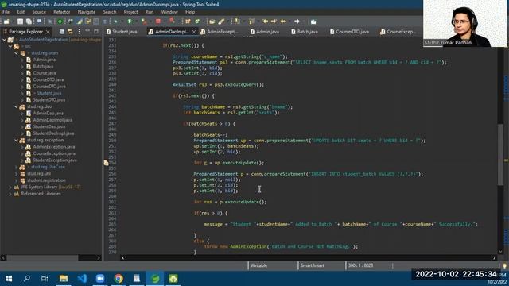509x286 pixels.
Task: Click the New Java Package toolbar icon
Action: click(188, 21)
